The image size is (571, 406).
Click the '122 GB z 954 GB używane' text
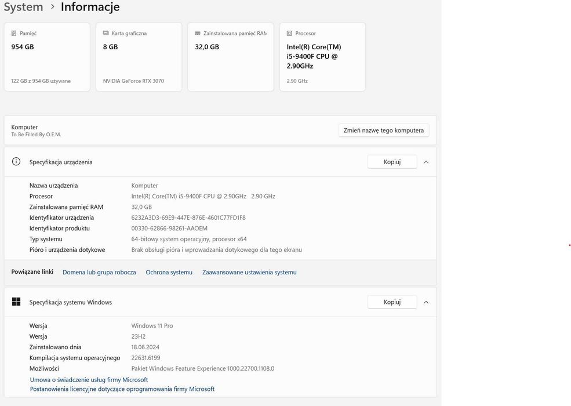click(x=41, y=81)
